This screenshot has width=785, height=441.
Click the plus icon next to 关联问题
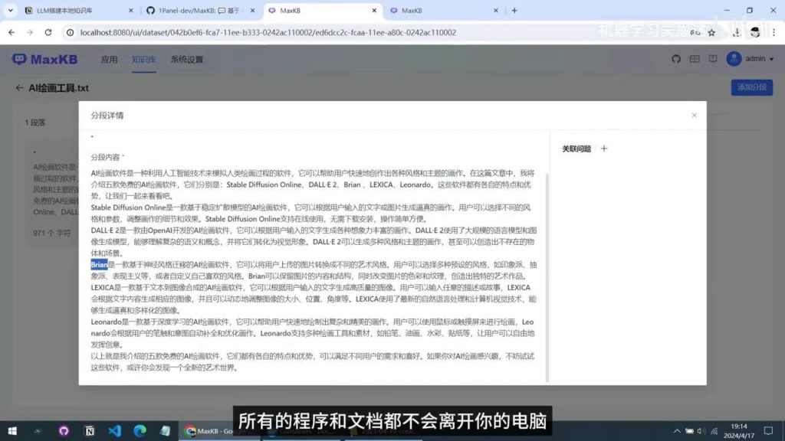coord(603,149)
